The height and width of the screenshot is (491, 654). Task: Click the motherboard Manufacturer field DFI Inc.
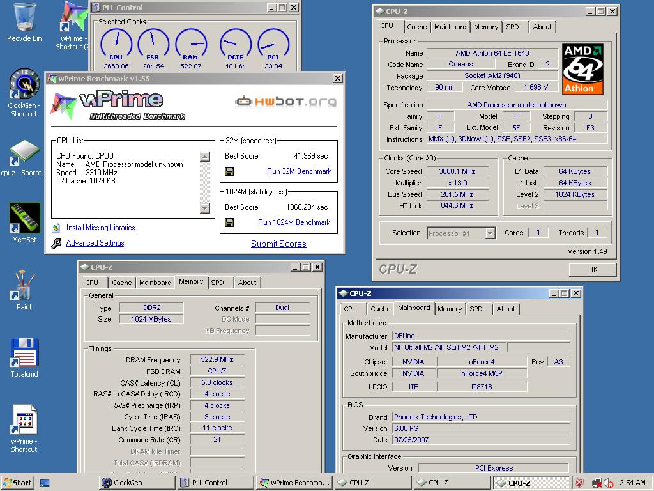482,336
